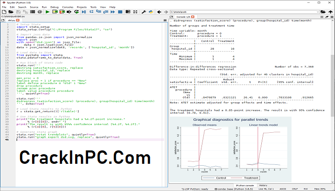Screen dimensions: 335x191
Task: Open the File menu
Action: click(4, 7)
